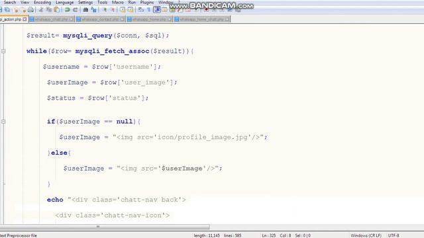This screenshot has height=238, width=424.
Task: Click the mysqli_fetch_assoc function name
Action: pos(112,52)
